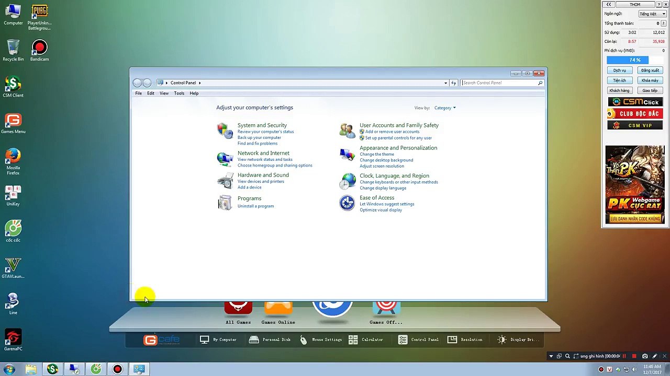
Task: Open Mouse Settings from the Gcafe dock
Action: 321,339
